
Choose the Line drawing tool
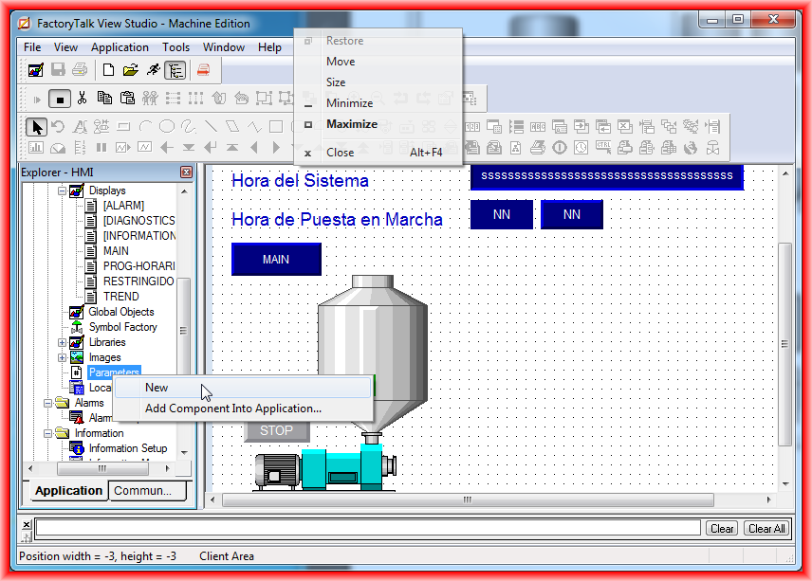click(x=212, y=126)
